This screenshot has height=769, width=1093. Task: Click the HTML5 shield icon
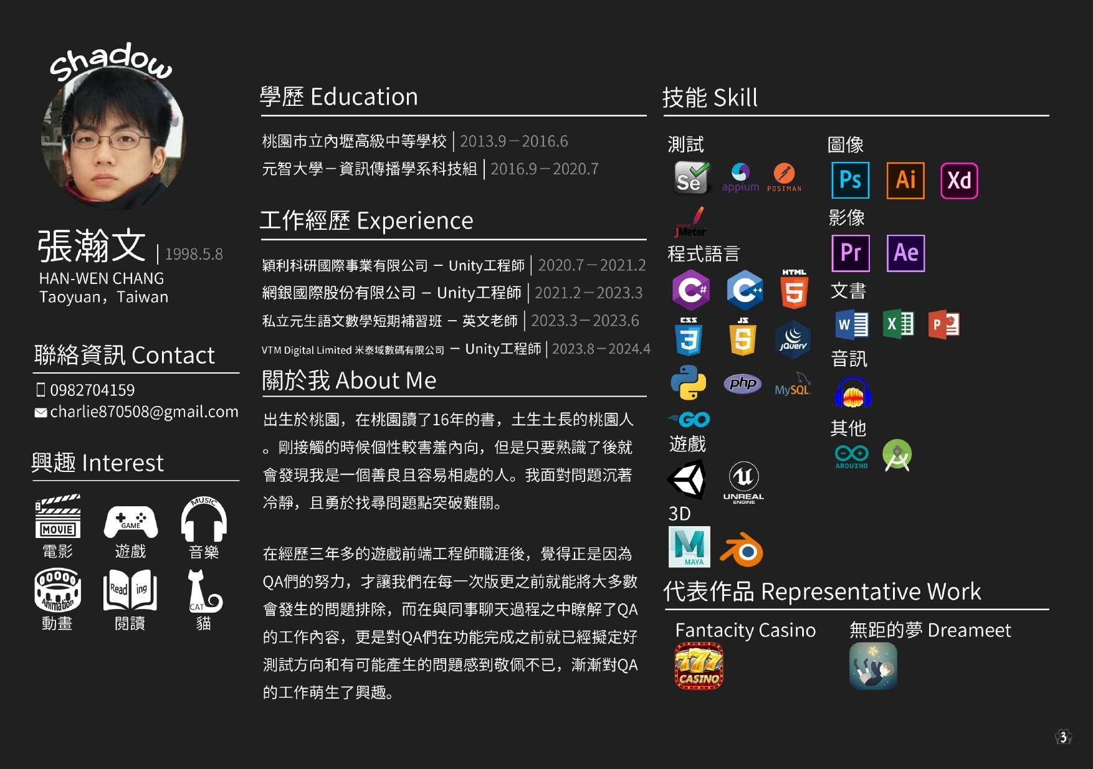794,289
